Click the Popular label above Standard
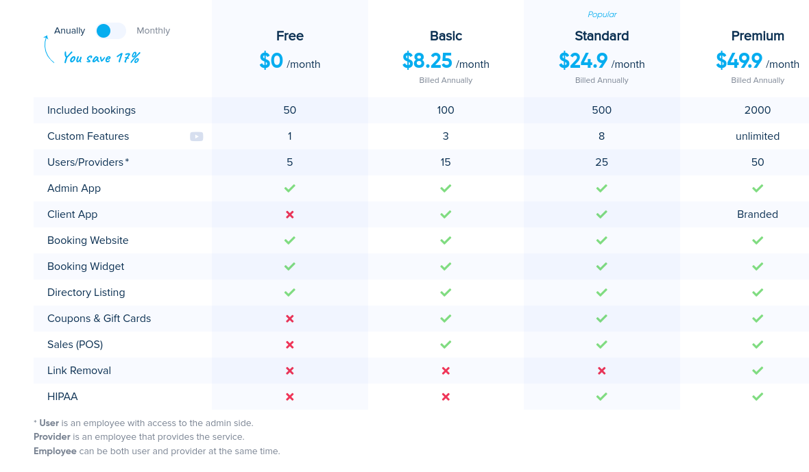 [601, 14]
